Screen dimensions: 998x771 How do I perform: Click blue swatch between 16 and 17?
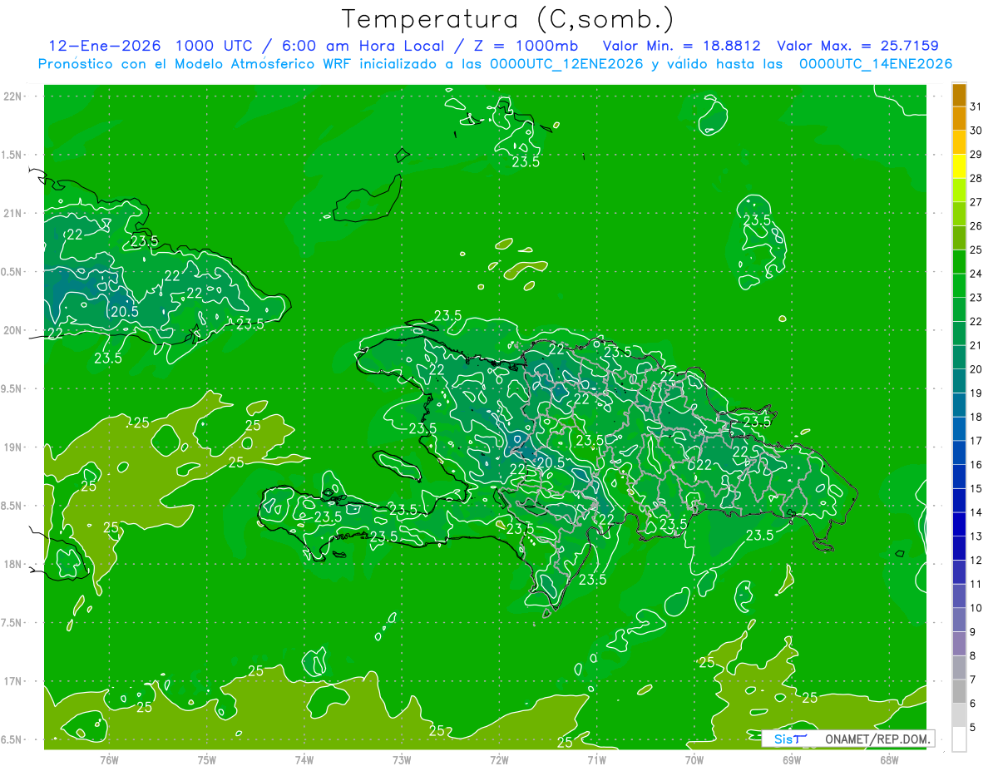[x=959, y=452]
